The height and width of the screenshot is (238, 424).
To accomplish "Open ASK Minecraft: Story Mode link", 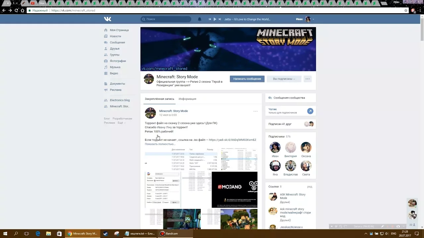I will click(292, 196).
